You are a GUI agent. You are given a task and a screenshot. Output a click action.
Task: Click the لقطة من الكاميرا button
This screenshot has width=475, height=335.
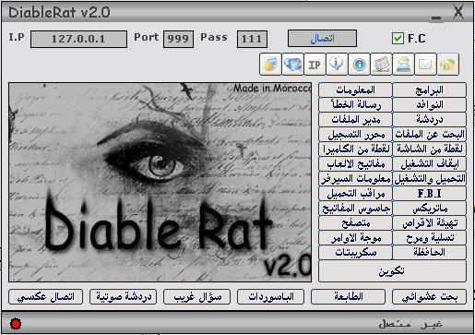pos(355,149)
